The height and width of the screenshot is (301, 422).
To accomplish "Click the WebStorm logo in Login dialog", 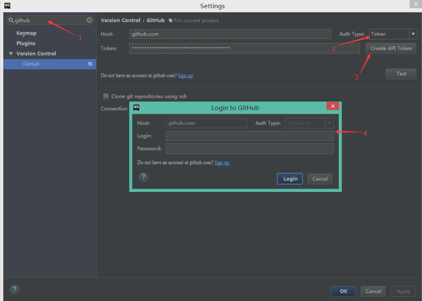I will click(137, 108).
